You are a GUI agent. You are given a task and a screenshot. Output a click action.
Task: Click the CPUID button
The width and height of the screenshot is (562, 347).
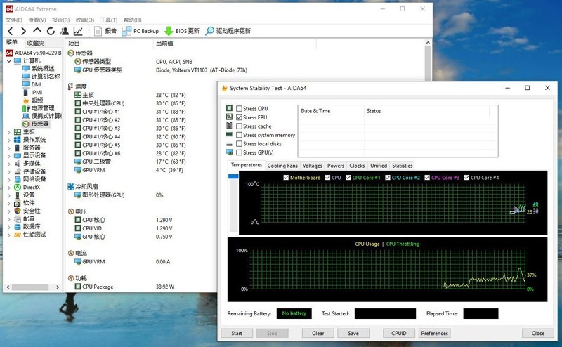coord(398,333)
